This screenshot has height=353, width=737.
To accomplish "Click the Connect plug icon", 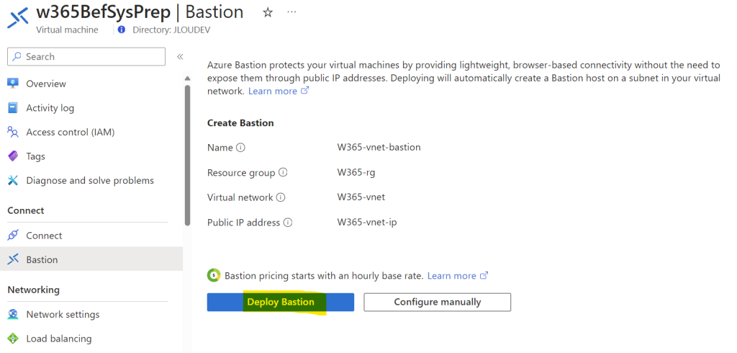I will (13, 236).
